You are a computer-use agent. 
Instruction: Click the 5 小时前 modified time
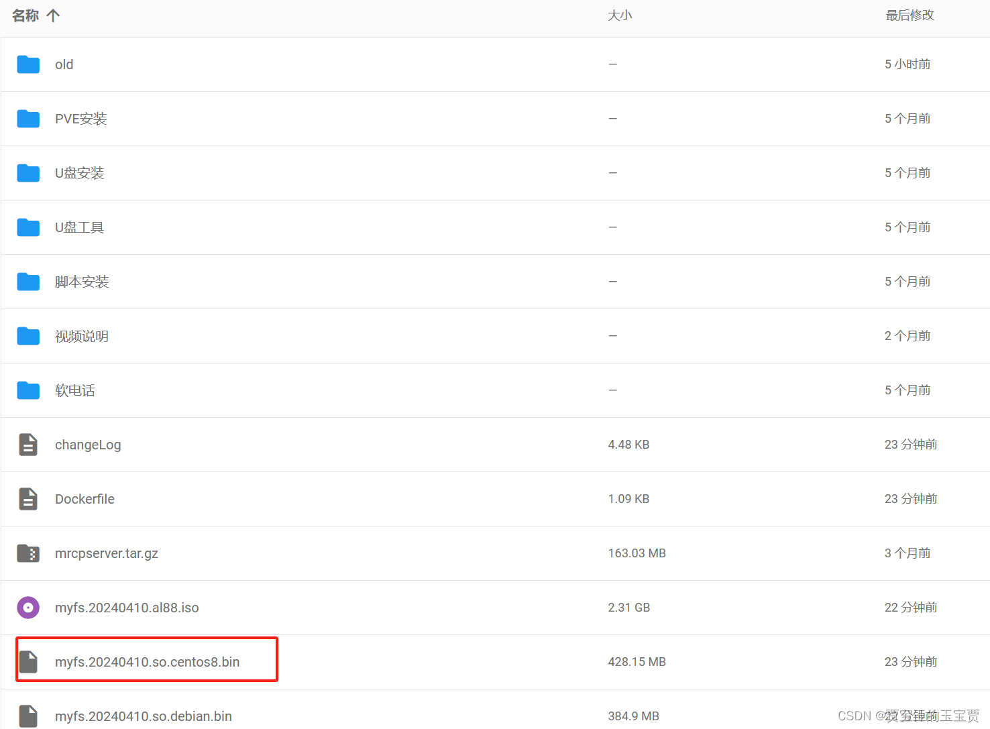coord(907,64)
